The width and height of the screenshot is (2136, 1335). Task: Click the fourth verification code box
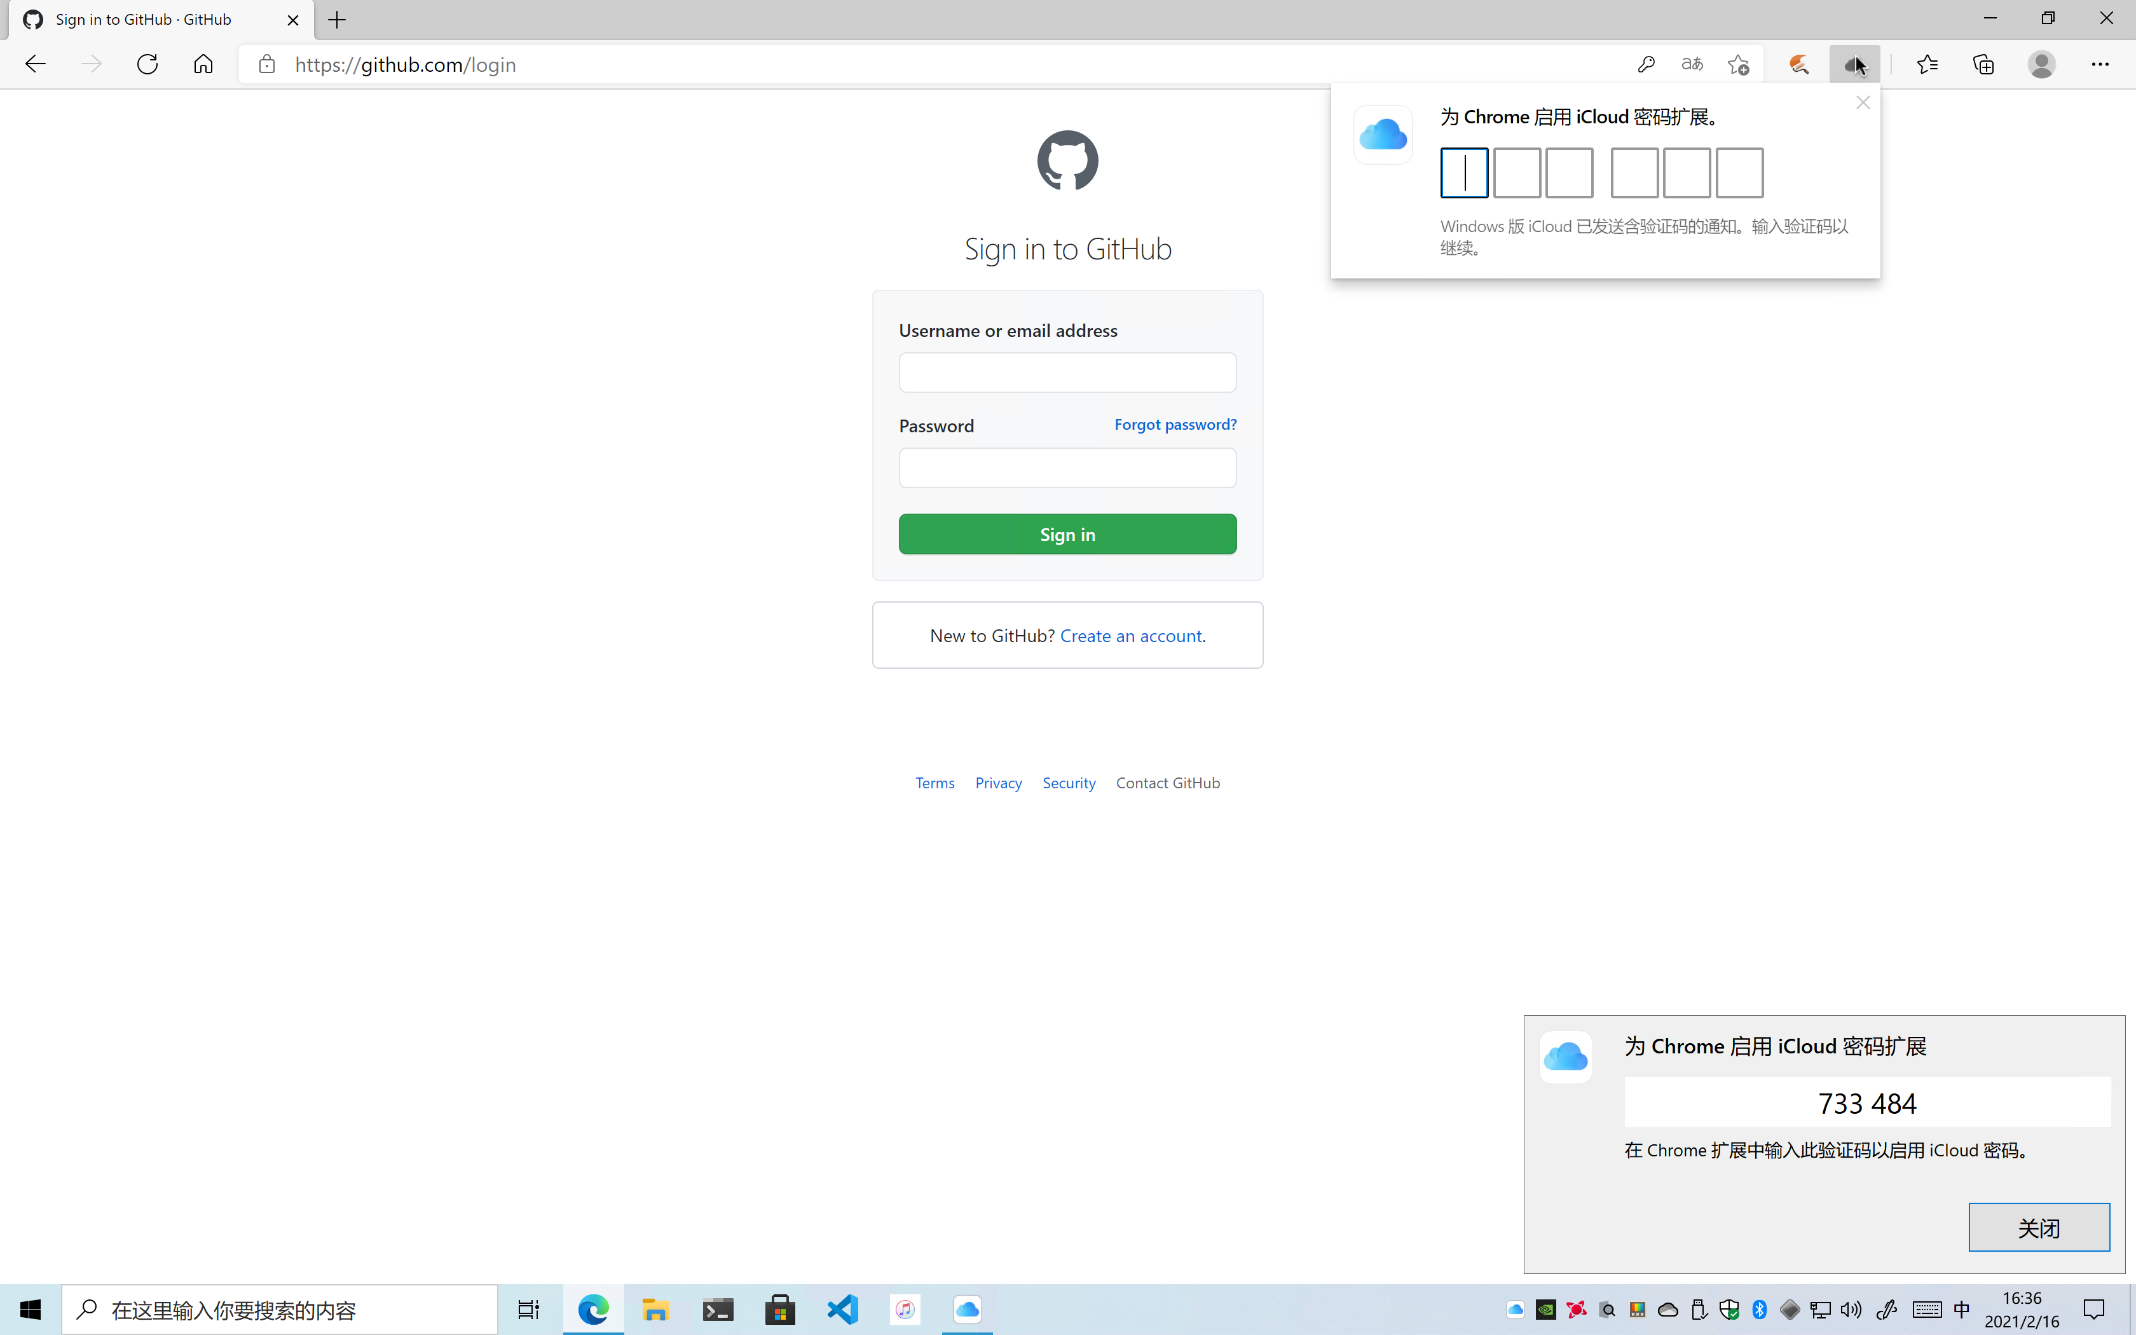click(1634, 173)
